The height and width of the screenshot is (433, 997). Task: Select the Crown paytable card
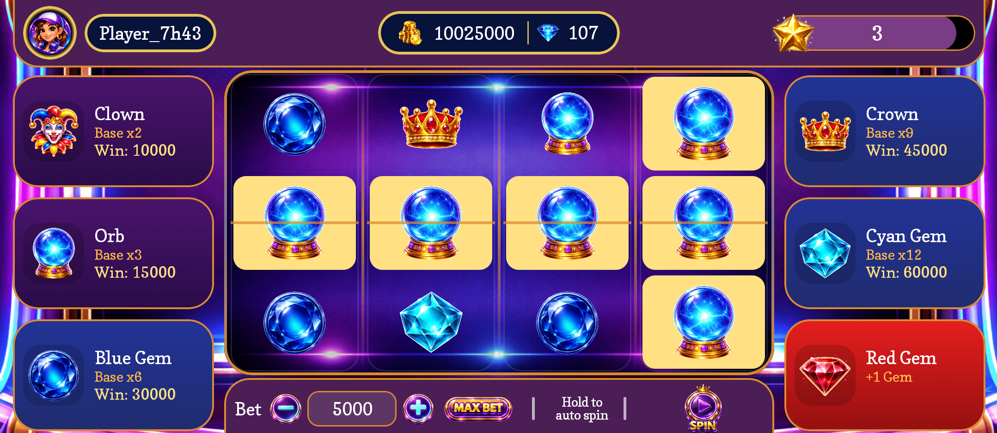(x=884, y=131)
